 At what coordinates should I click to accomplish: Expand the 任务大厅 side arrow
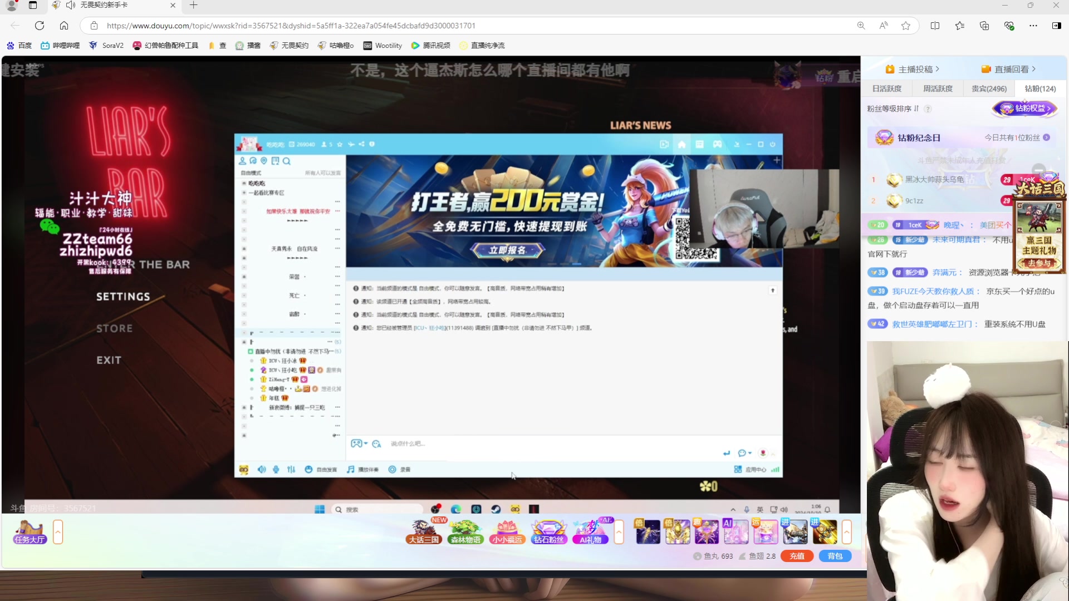(x=58, y=532)
